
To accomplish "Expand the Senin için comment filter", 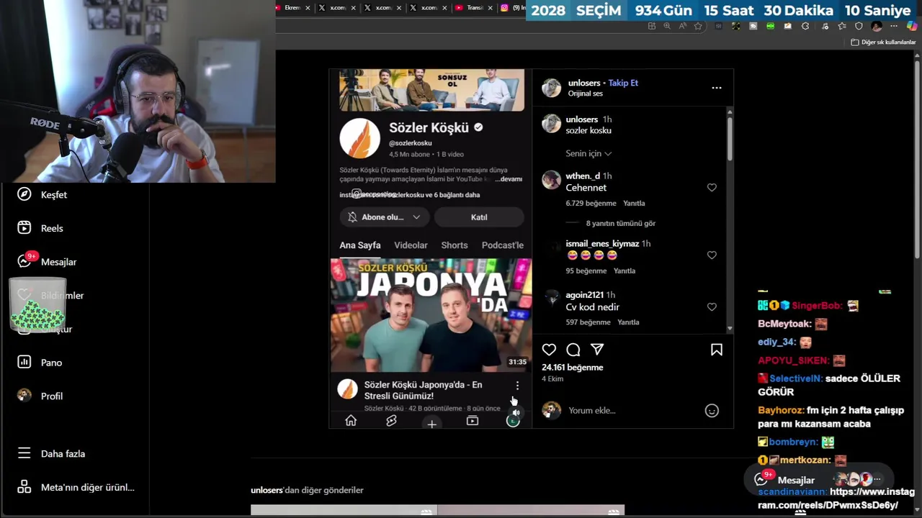I will click(x=588, y=153).
